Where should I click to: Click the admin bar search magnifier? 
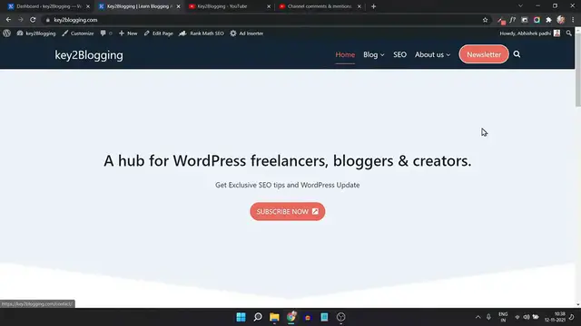pos(569,34)
